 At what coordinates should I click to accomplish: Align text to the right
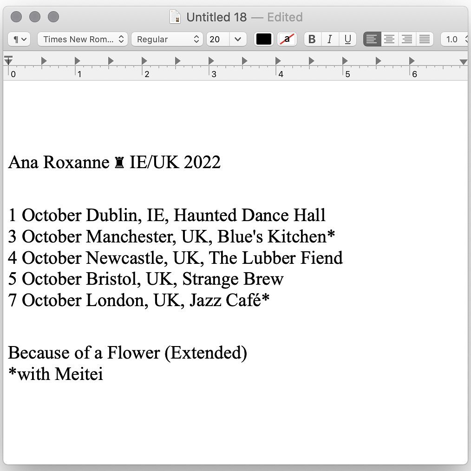407,39
